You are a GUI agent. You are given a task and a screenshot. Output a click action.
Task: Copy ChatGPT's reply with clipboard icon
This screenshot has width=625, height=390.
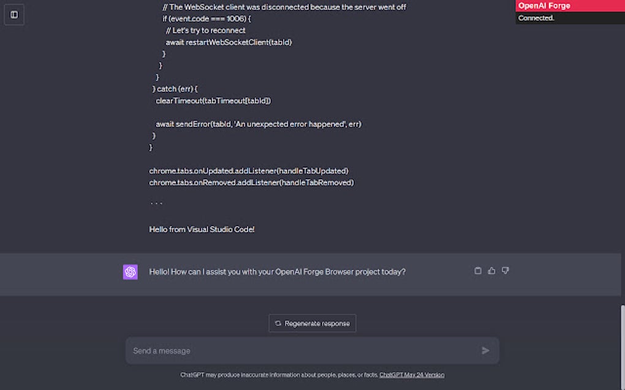(x=478, y=271)
